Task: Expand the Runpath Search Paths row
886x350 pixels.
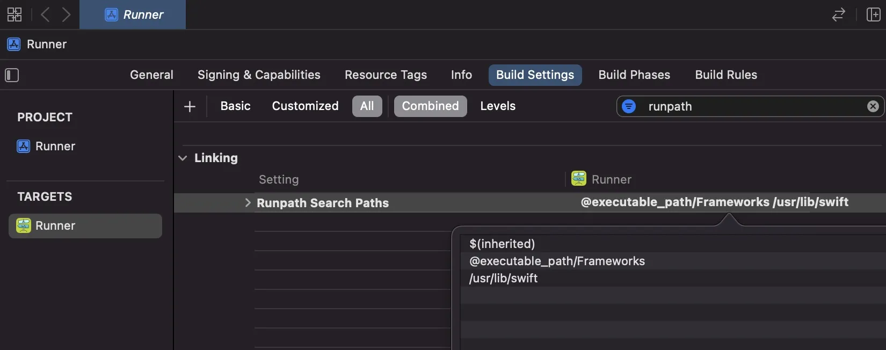Action: 248,203
